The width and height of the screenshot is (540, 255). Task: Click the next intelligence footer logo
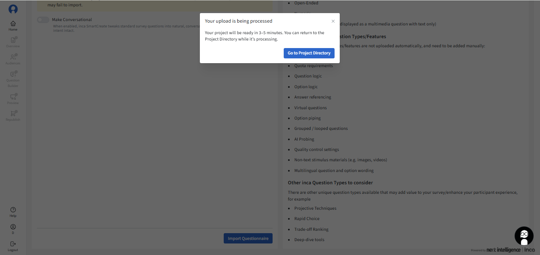coord(503,250)
